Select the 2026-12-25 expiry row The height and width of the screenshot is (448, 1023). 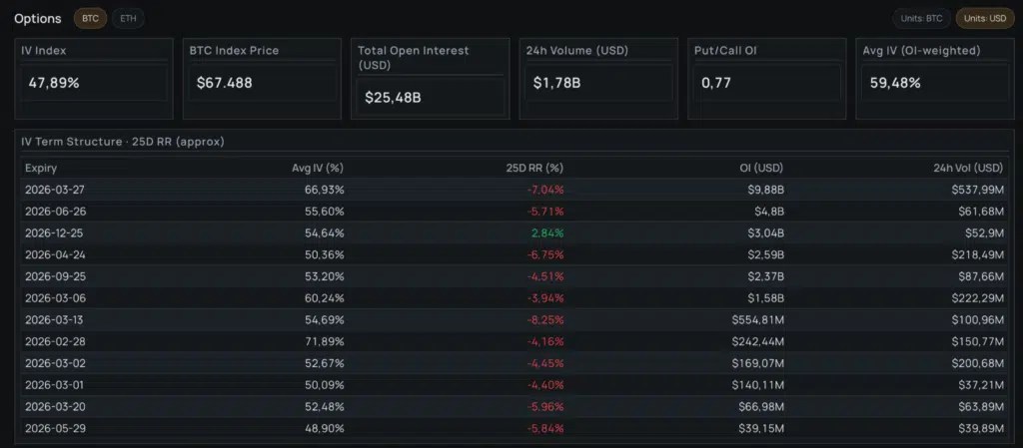tap(514, 233)
